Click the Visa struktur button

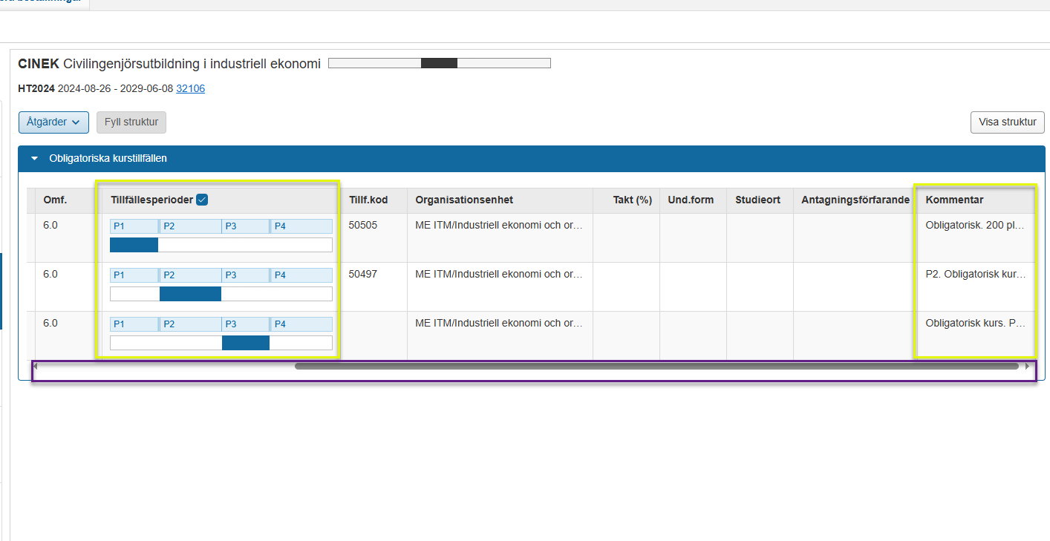[1007, 122]
